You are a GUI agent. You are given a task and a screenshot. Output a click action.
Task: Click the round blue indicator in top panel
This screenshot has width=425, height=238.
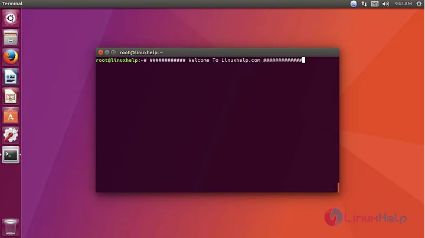pyautogui.click(x=354, y=4)
